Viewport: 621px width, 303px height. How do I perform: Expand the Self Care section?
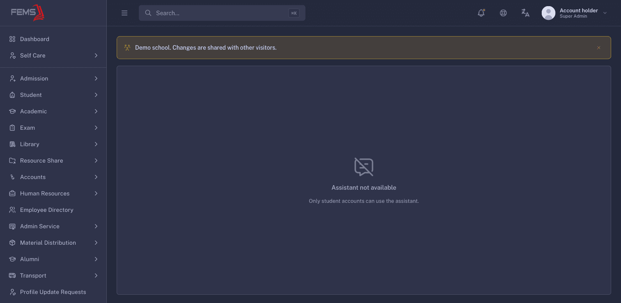53,55
